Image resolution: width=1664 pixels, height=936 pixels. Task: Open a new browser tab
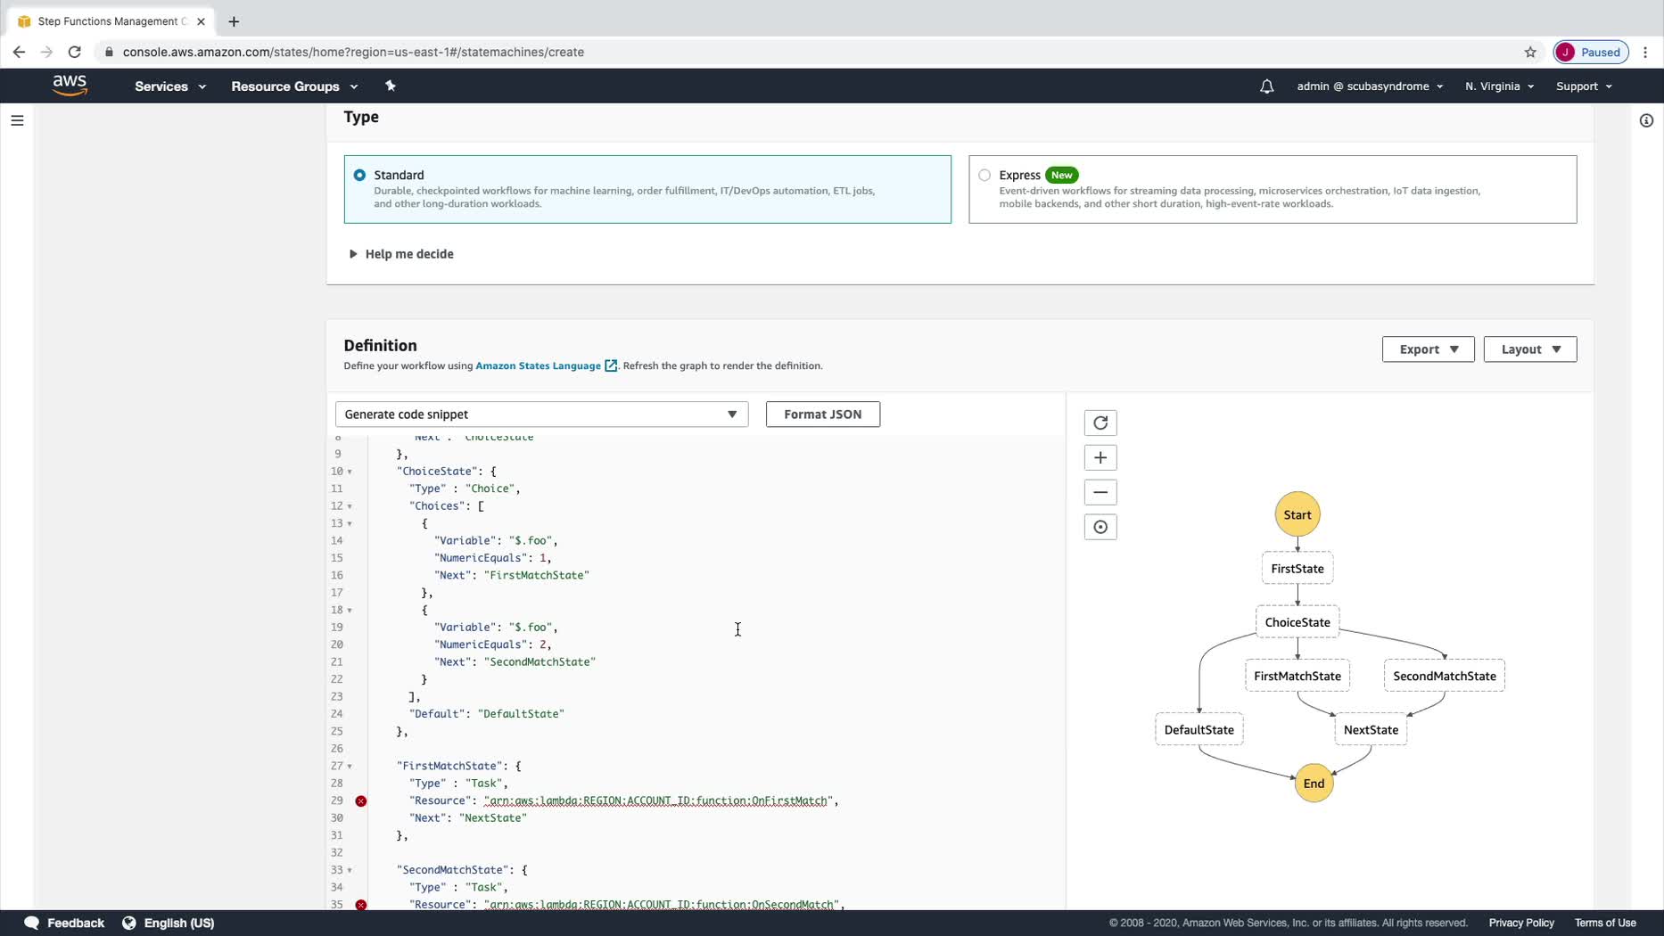coord(234,21)
